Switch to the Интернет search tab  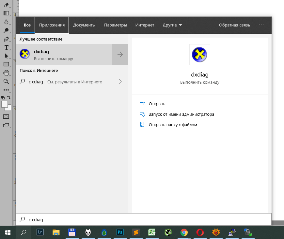145,25
